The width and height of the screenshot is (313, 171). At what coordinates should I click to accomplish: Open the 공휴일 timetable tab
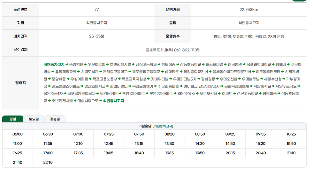(x=55, y=119)
